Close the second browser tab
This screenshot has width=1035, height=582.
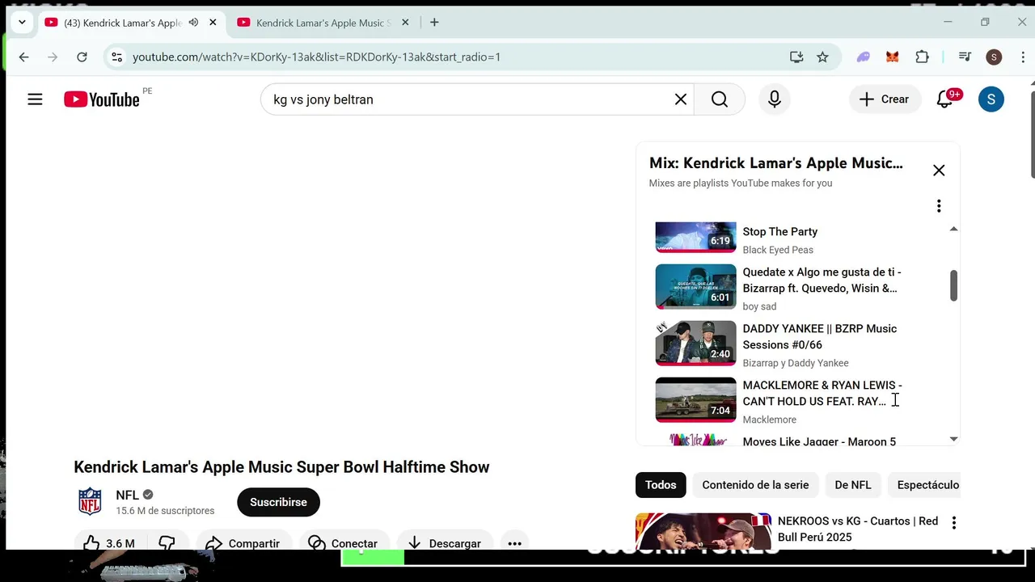pyautogui.click(x=405, y=23)
